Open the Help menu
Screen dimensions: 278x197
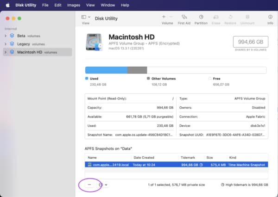pyautogui.click(x=125, y=5)
